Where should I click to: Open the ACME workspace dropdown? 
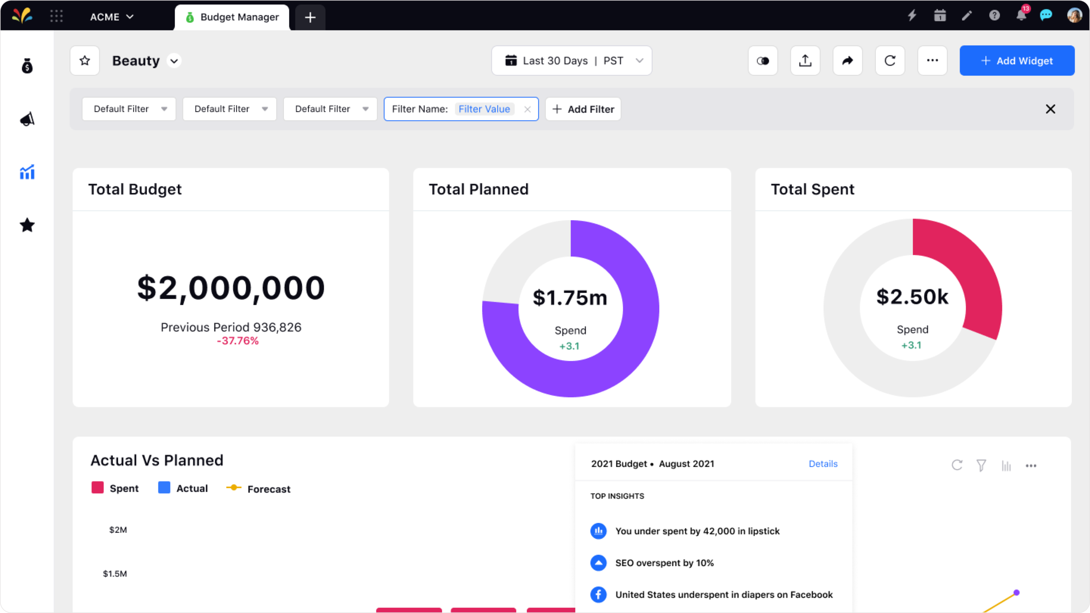click(112, 17)
